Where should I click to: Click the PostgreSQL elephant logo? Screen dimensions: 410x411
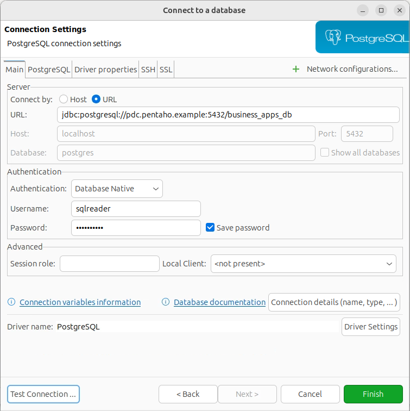tap(333, 38)
